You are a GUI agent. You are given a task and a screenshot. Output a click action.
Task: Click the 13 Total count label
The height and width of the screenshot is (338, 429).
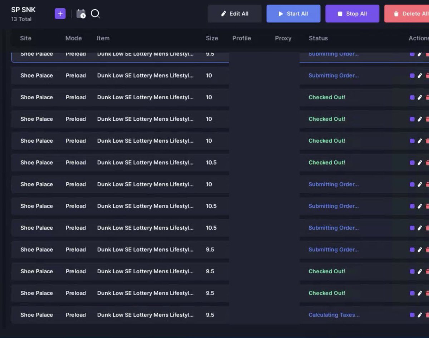[21, 19]
